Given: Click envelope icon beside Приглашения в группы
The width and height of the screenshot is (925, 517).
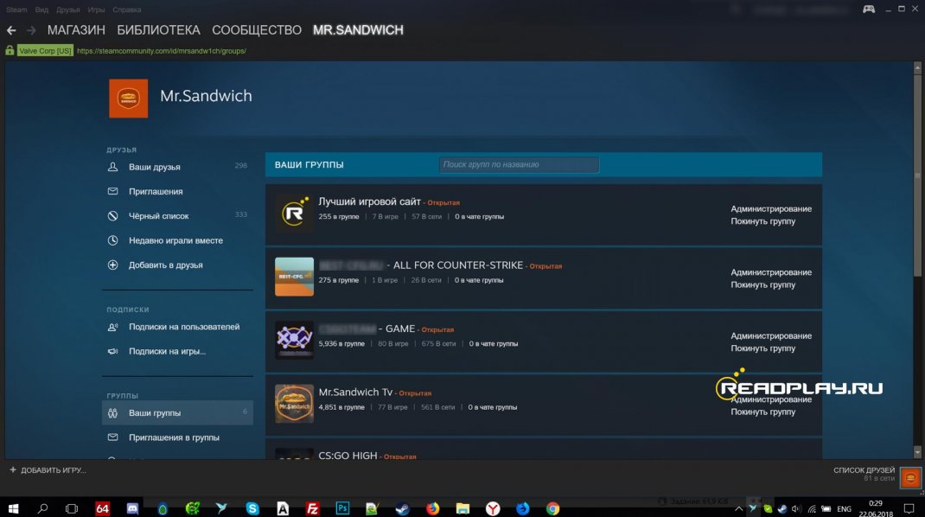Looking at the screenshot, I should point(112,437).
